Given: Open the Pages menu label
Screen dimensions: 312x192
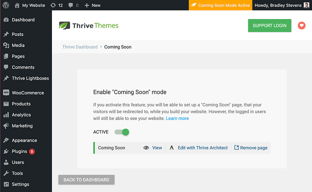Looking at the screenshot, I should coord(18,56).
